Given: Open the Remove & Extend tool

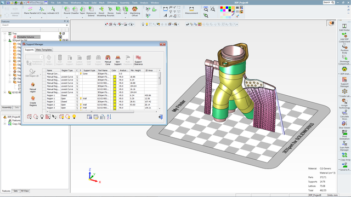Looking at the screenshot, I should click(91, 11).
